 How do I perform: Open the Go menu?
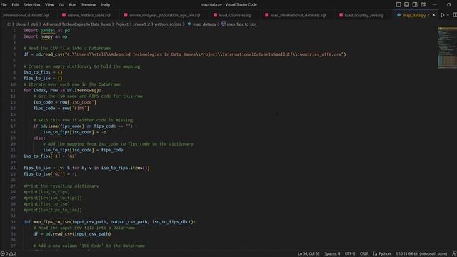click(x=61, y=5)
